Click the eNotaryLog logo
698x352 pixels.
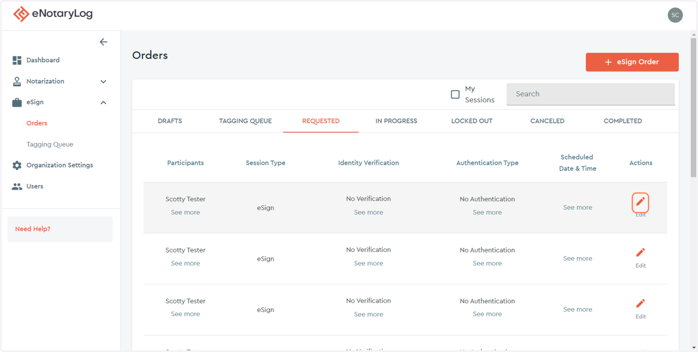tap(53, 14)
